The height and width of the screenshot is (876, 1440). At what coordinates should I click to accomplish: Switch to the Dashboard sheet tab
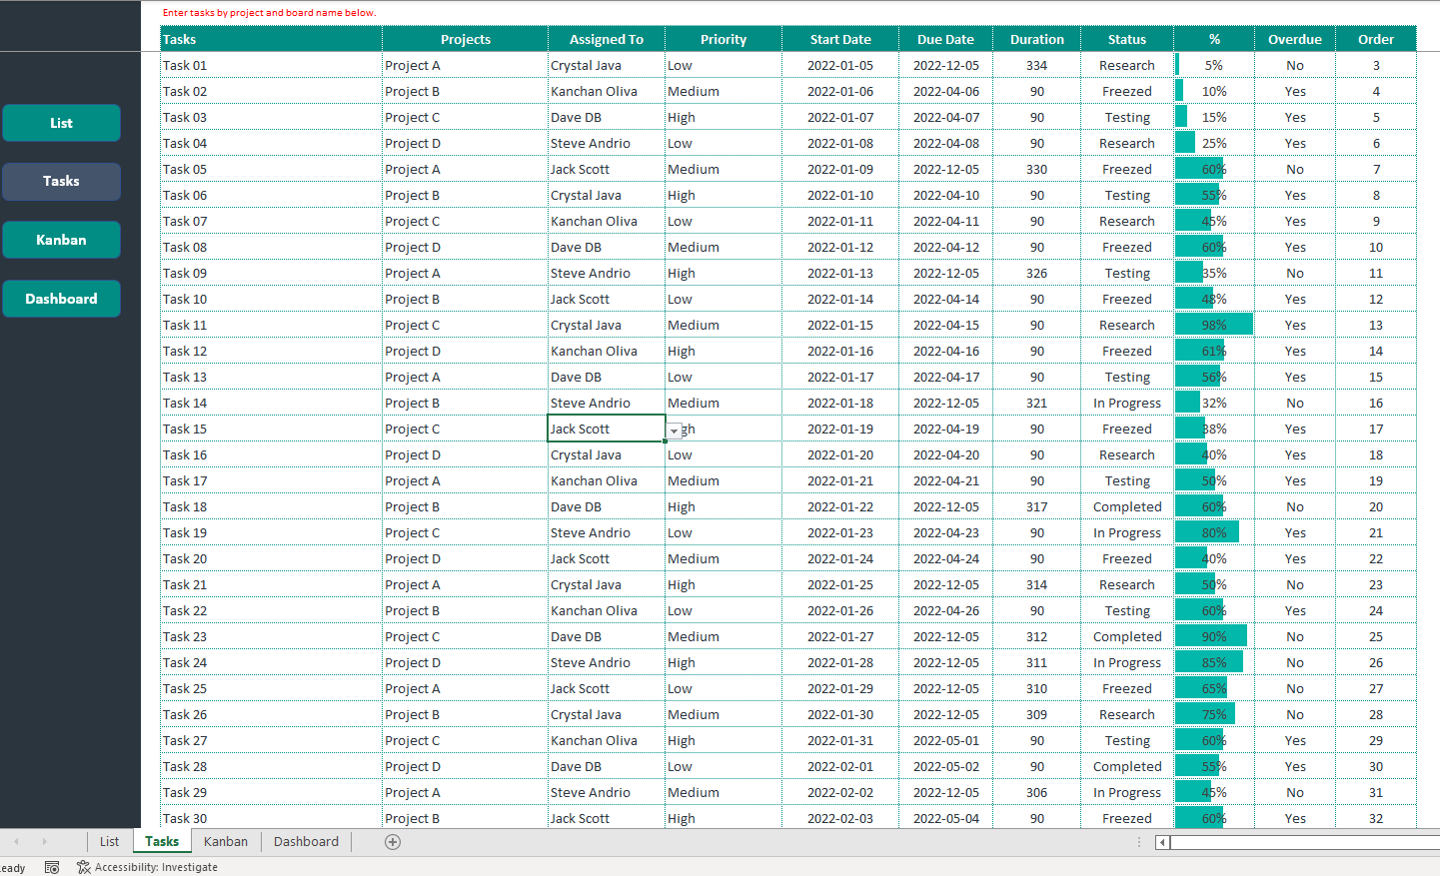[306, 842]
